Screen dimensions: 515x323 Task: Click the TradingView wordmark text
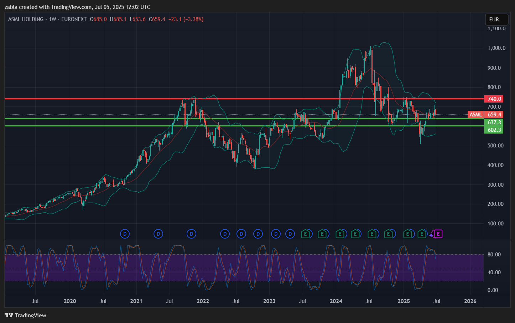coord(31,315)
